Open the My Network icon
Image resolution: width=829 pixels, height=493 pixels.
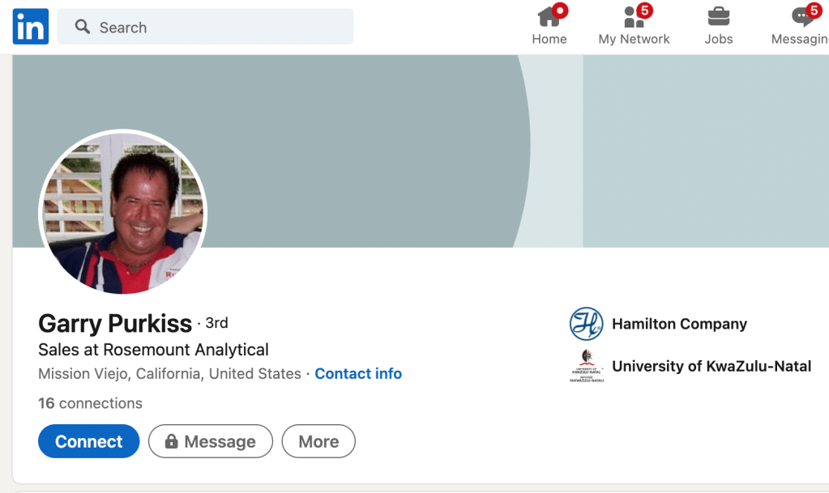tap(634, 17)
